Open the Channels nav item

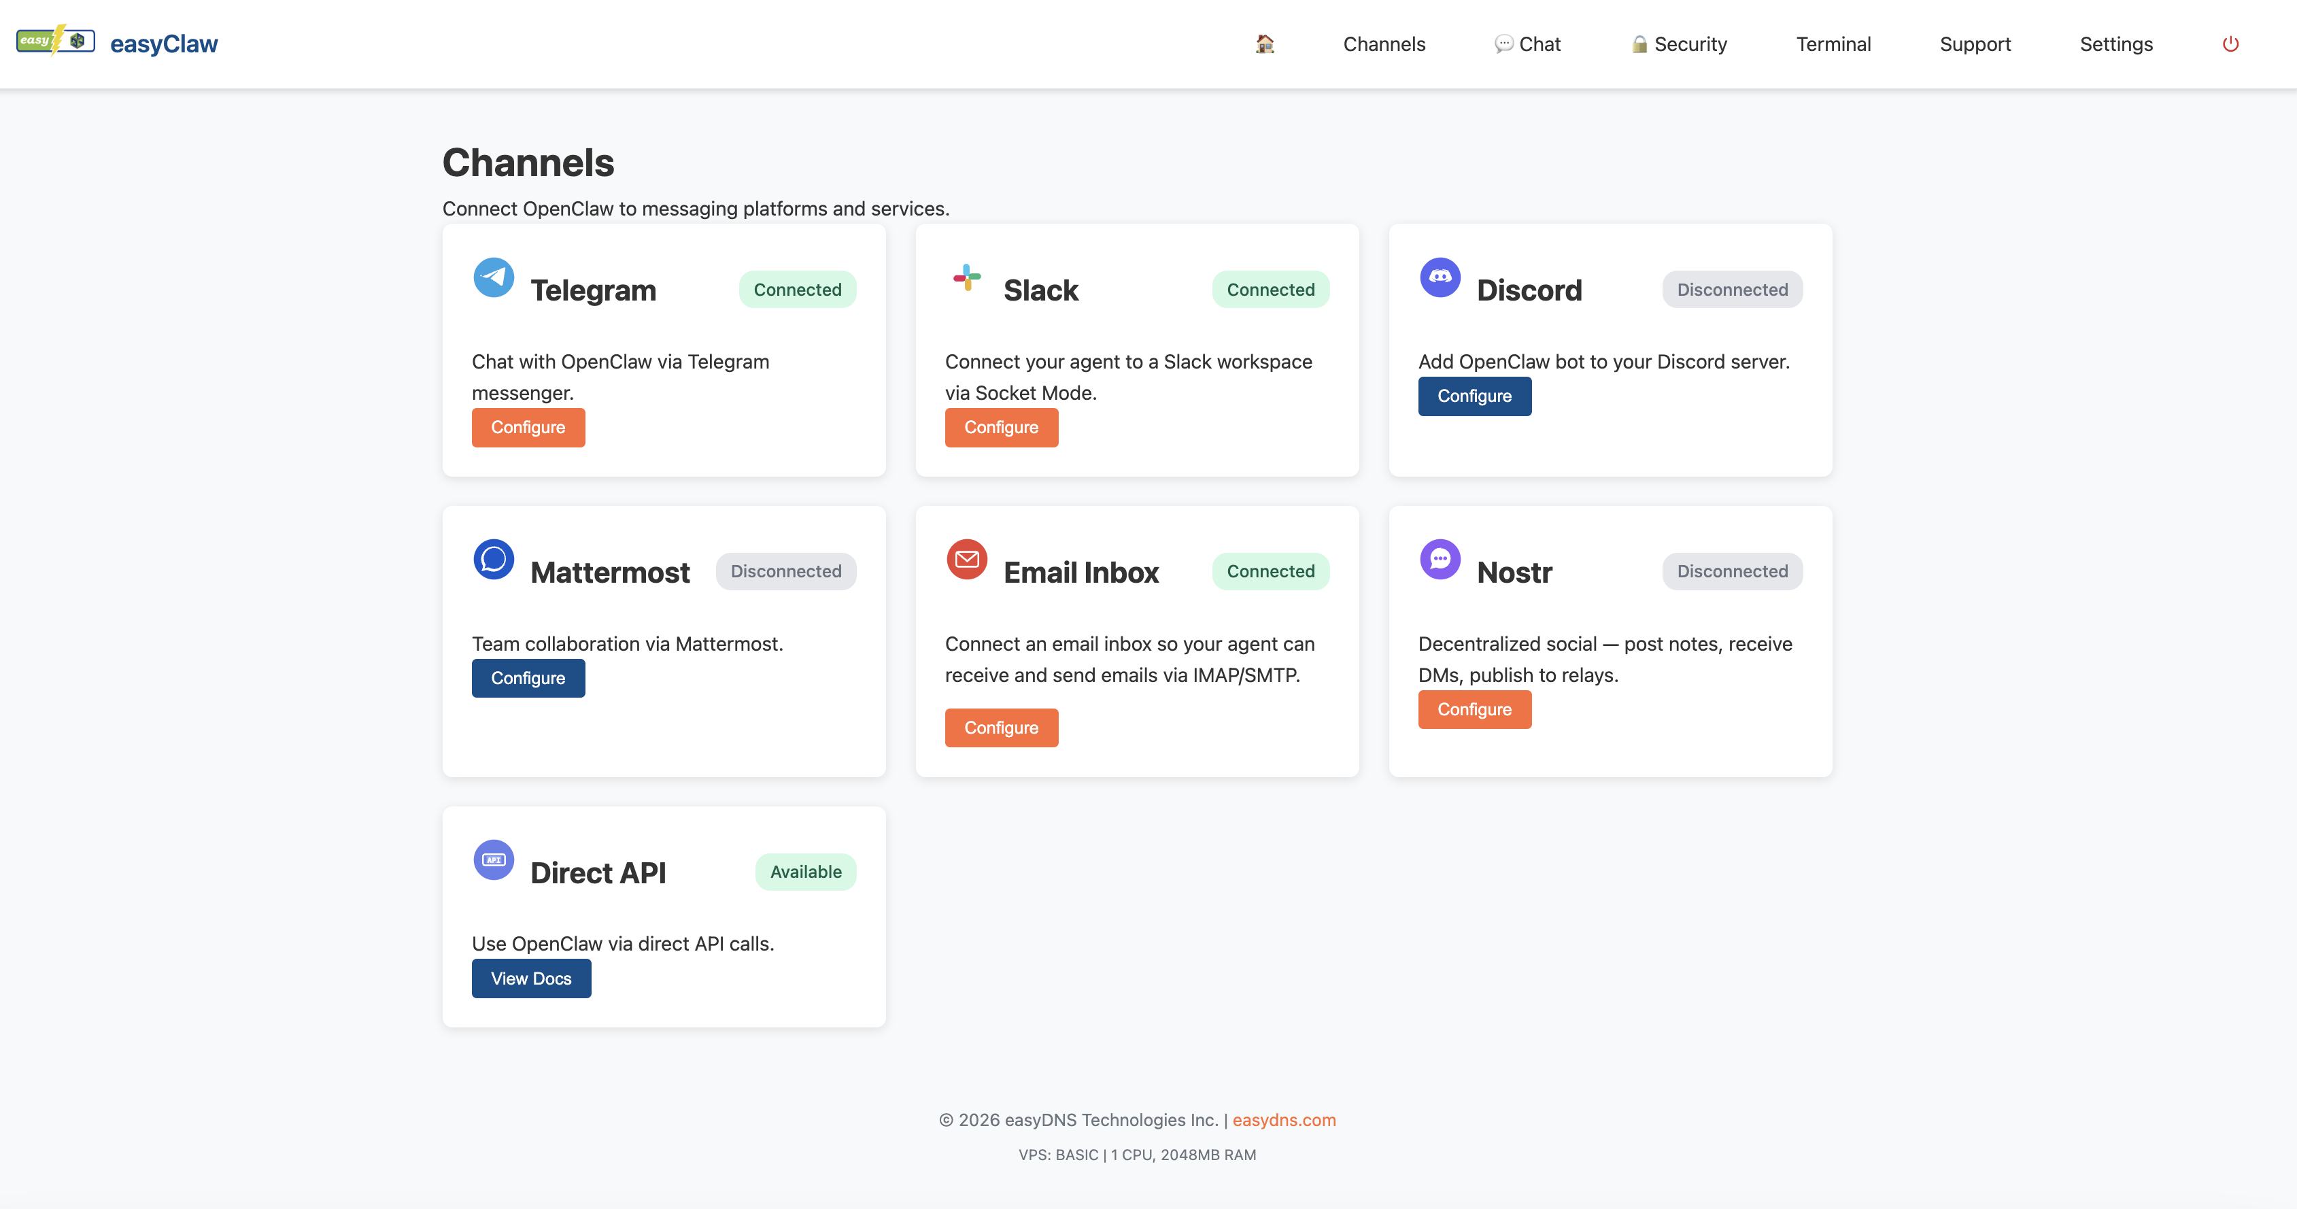1384,44
